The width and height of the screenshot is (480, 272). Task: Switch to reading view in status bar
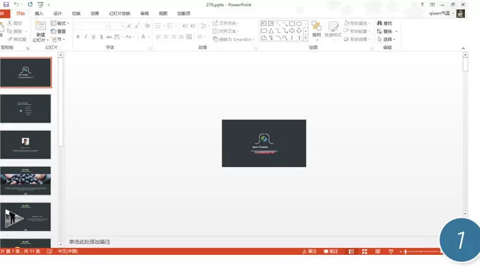pyautogui.click(x=378, y=251)
